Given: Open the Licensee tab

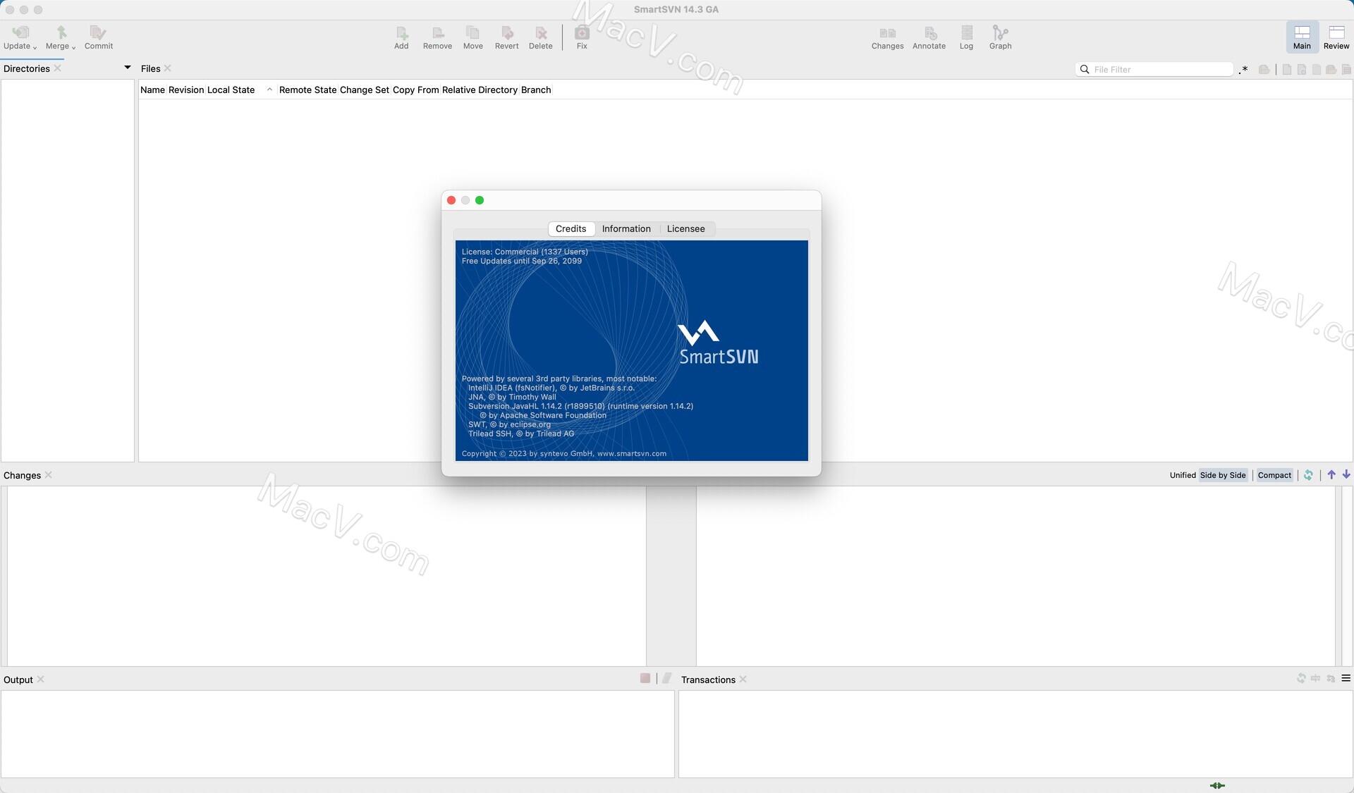Looking at the screenshot, I should pyautogui.click(x=685, y=228).
